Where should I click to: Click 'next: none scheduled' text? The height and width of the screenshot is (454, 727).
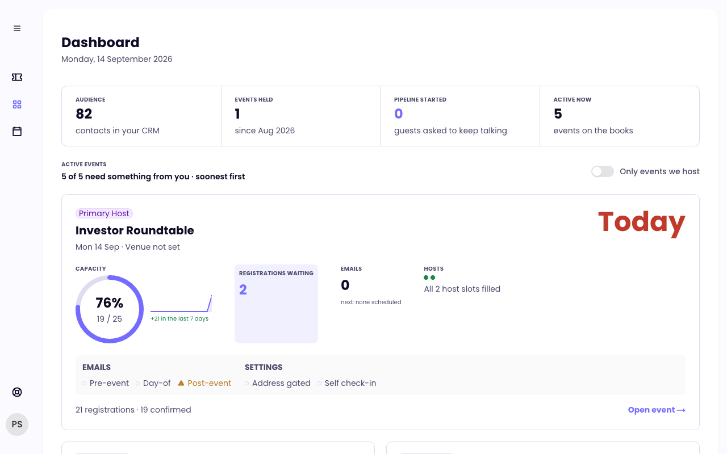pos(371,302)
